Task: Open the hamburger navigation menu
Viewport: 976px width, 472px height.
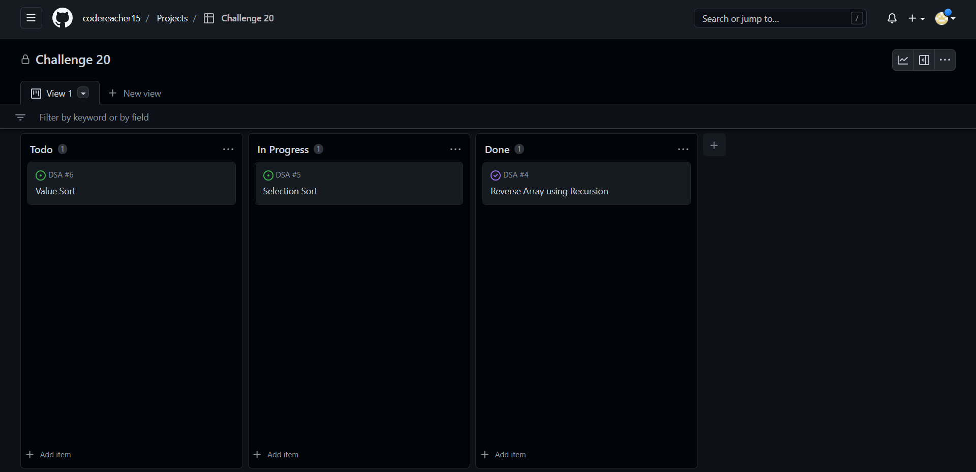Action: point(30,18)
